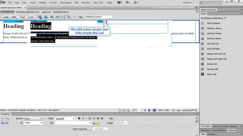The width and height of the screenshot is (243, 136).
Task: Open the Commands menu
Action: point(65,3)
